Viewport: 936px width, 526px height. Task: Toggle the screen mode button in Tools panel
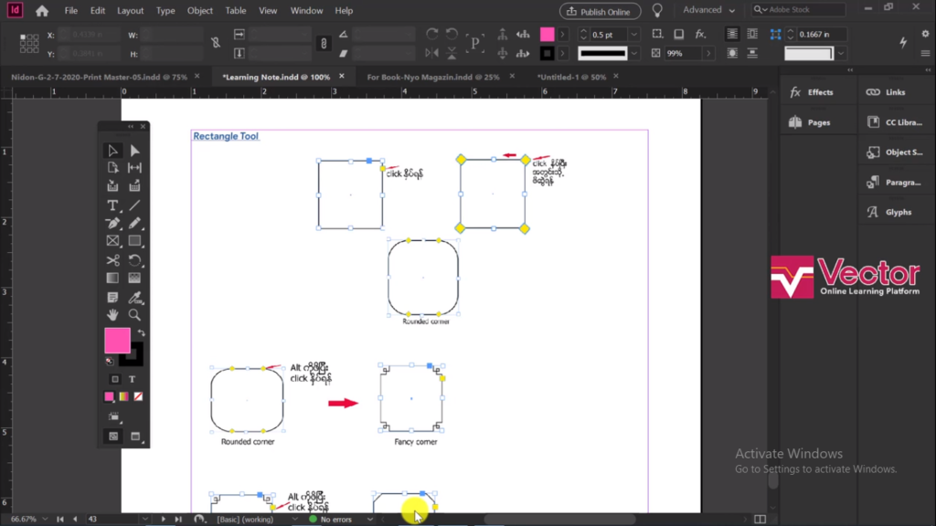point(135,437)
